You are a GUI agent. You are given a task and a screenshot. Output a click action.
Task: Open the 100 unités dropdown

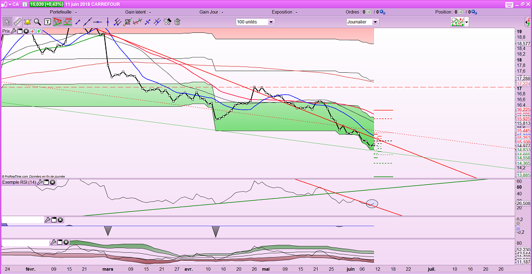(x=255, y=22)
